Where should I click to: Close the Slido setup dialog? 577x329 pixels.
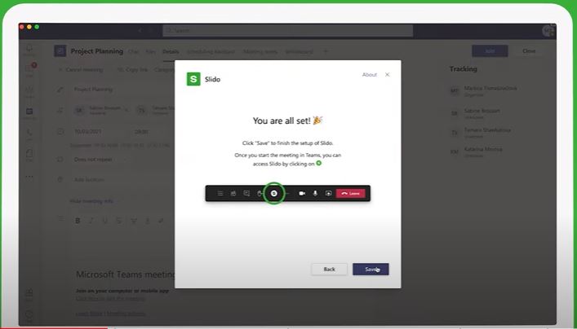387,75
